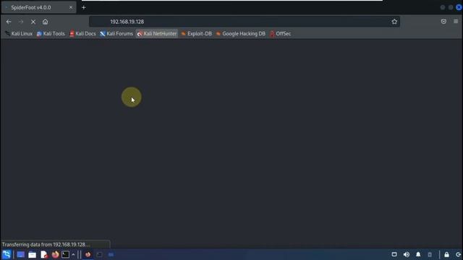Open the Kali Linux bookmark

tap(19, 34)
